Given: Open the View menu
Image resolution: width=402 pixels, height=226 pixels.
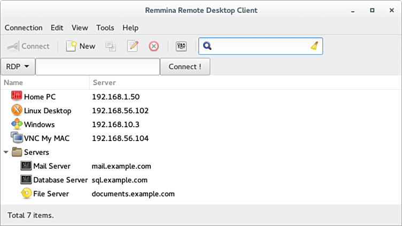Looking at the screenshot, I should 80,28.
